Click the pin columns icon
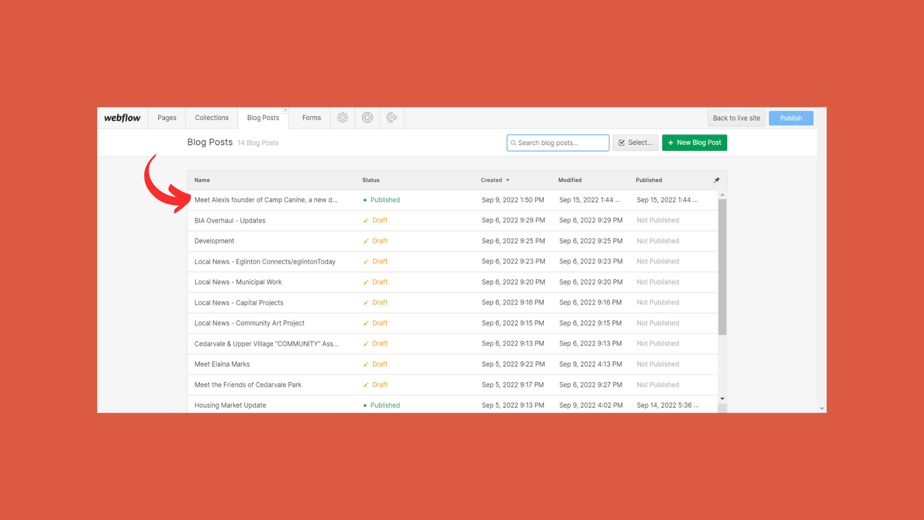This screenshot has height=520, width=924. (717, 180)
